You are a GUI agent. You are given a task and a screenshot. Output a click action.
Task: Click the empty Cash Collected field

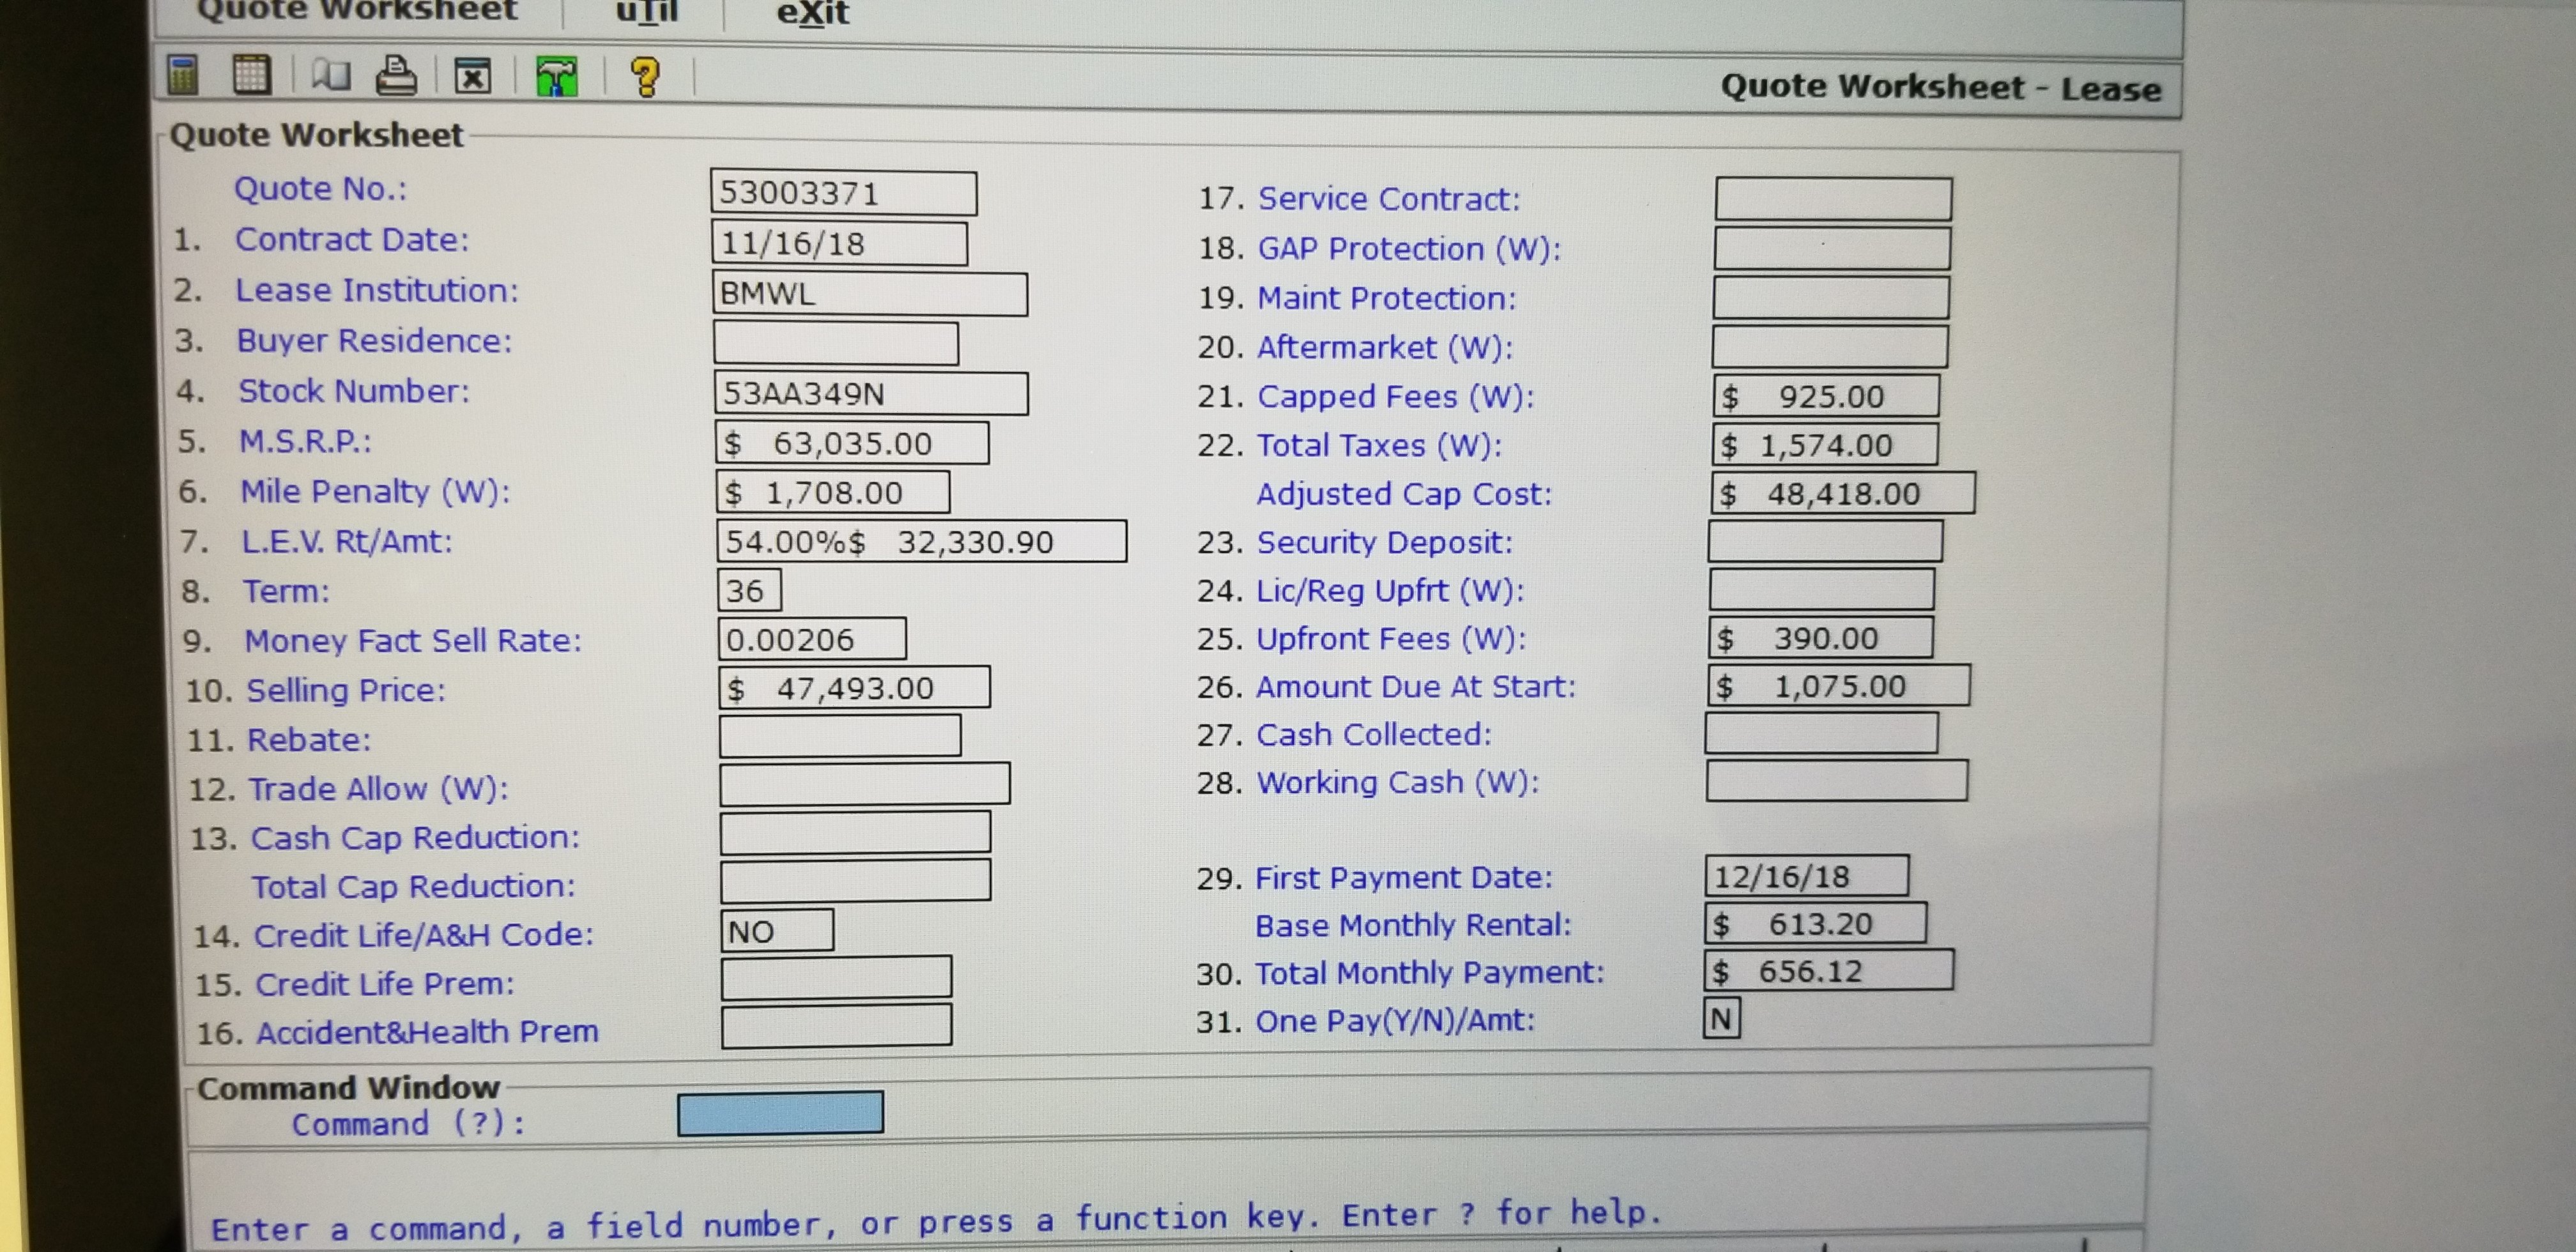coord(1822,733)
